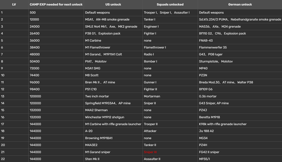The height and width of the screenshot is (162, 282).
Task: Select the SMLE No4 Mk1 cell
Action: point(113,27)
